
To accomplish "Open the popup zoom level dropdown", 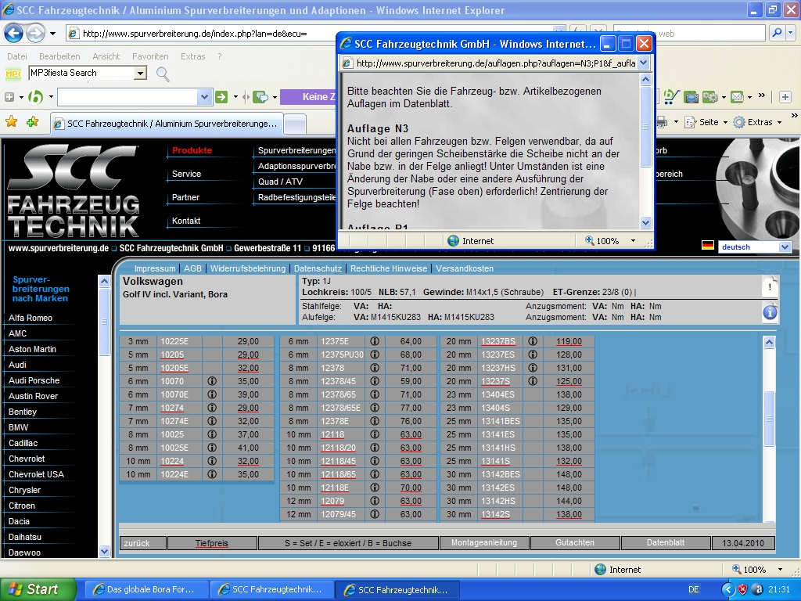I will (x=633, y=241).
